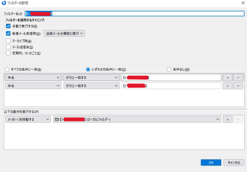The height and width of the screenshot is (172, 247).
Task: Expand メッセージを移動する action dropdown
Action: tap(28, 119)
